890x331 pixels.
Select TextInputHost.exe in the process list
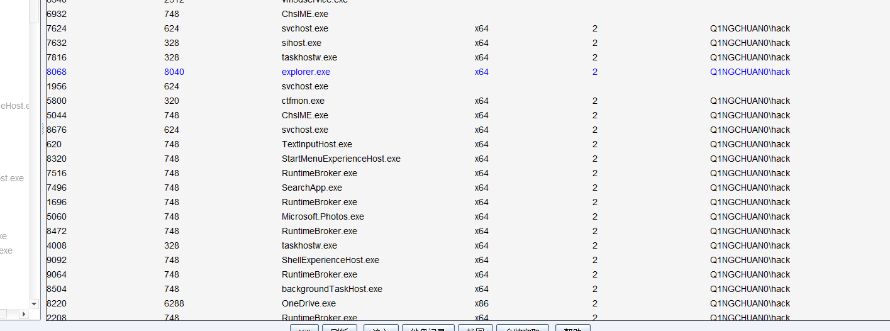316,144
